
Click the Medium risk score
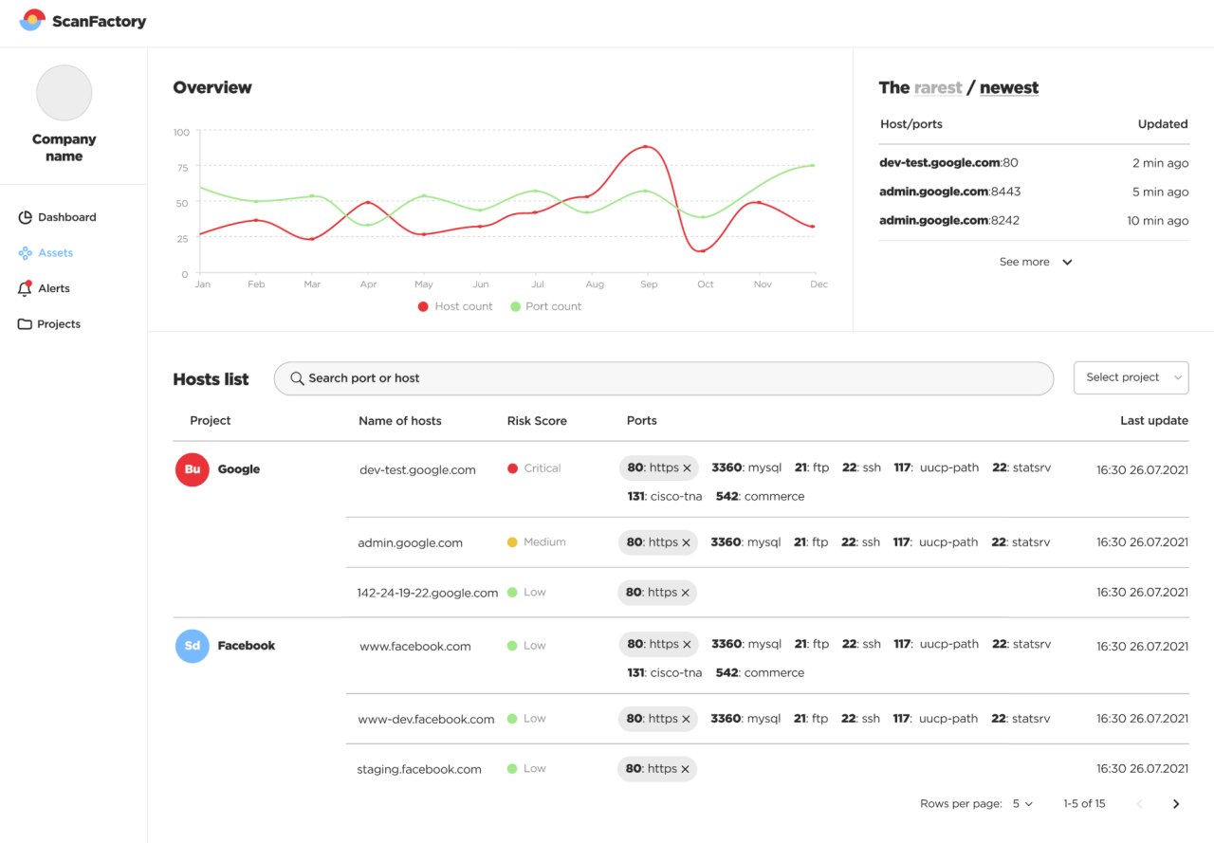click(536, 542)
